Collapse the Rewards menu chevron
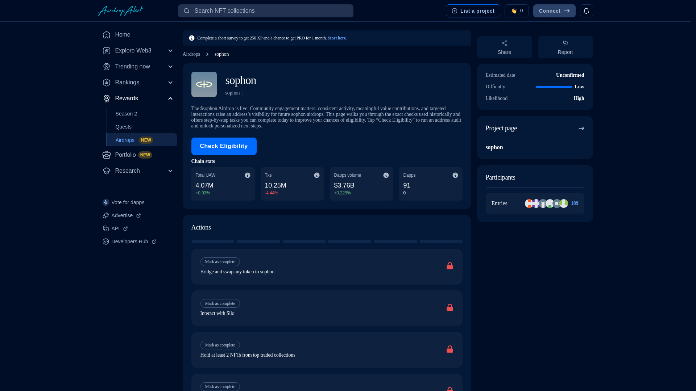The image size is (696, 391). (170, 98)
